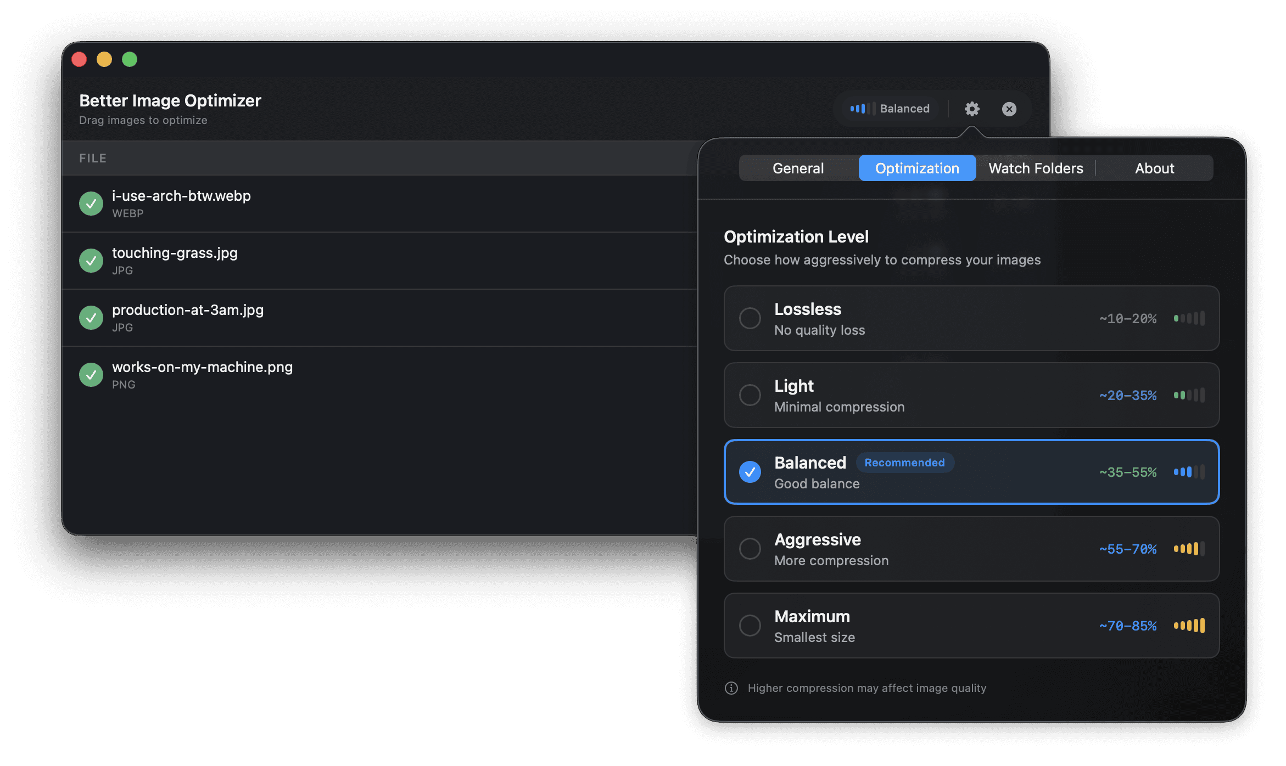This screenshot has height=766, width=1286.
Task: Open the Balanced preset selector in the toolbar
Action: tap(890, 109)
